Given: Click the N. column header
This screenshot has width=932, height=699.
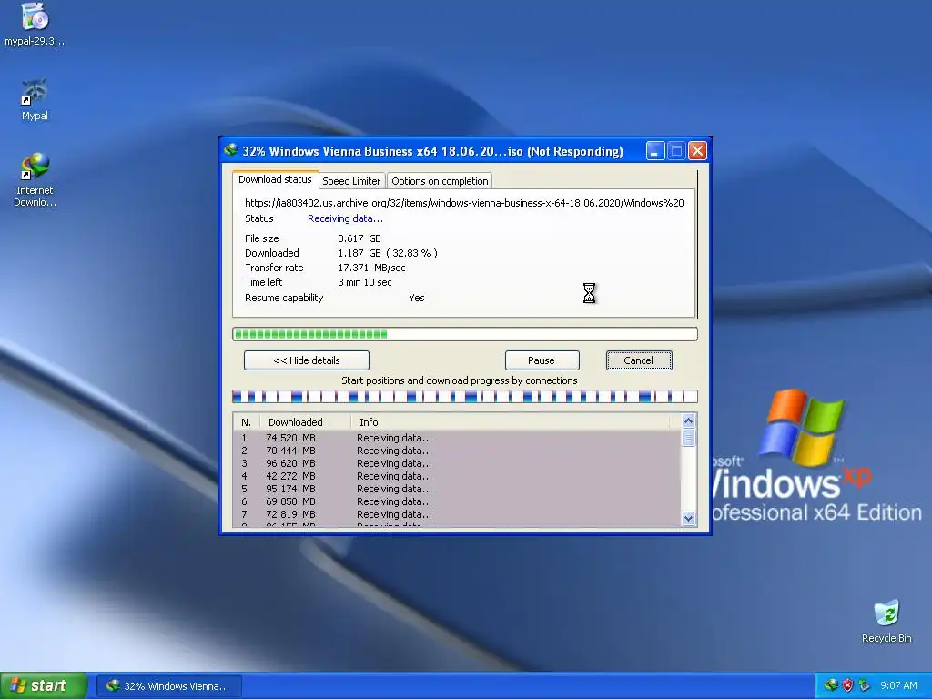Looking at the screenshot, I should pos(246,422).
